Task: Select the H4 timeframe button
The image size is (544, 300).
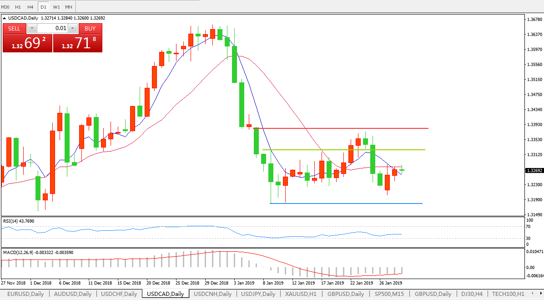Action: 30,7
